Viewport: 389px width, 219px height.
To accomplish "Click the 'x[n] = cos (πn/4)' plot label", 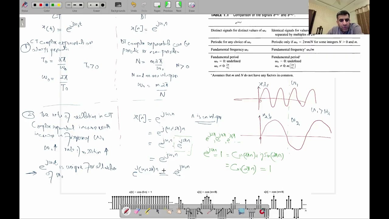I will (x=274, y=192).
